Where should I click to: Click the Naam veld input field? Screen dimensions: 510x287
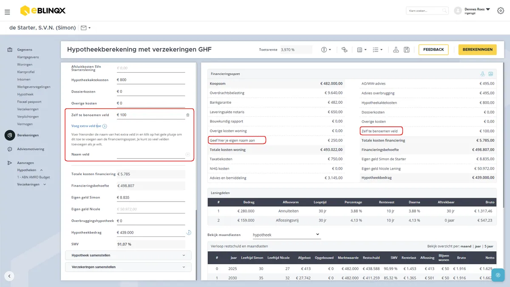pos(151,154)
